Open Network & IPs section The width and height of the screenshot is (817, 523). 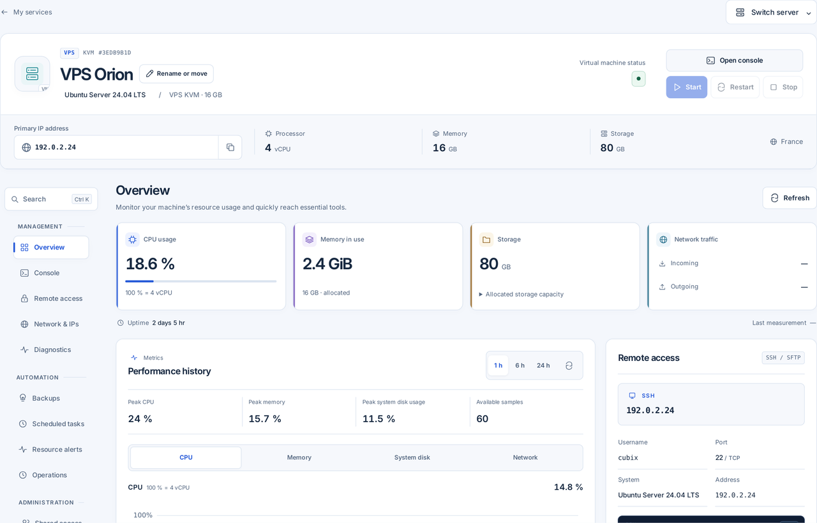pos(51,324)
